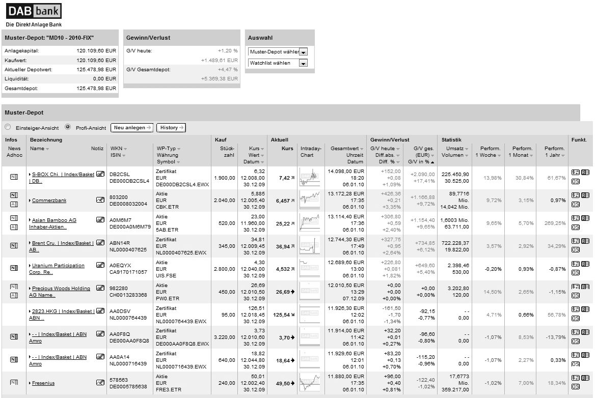597x398 pixels.
Task: Click OS icon for Fresenius row
Action: click(x=575, y=387)
